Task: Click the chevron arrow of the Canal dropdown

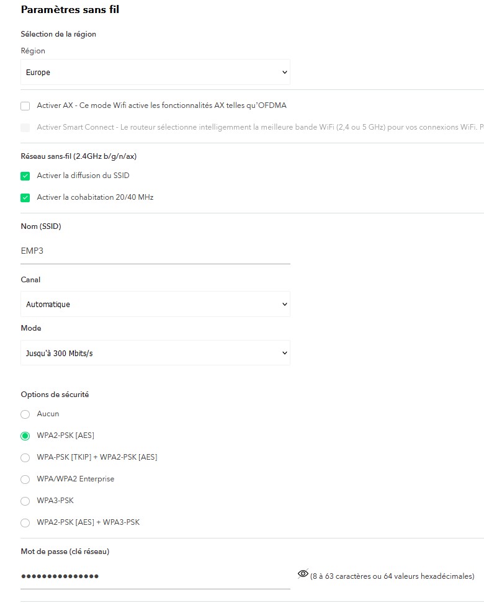Action: (x=285, y=305)
